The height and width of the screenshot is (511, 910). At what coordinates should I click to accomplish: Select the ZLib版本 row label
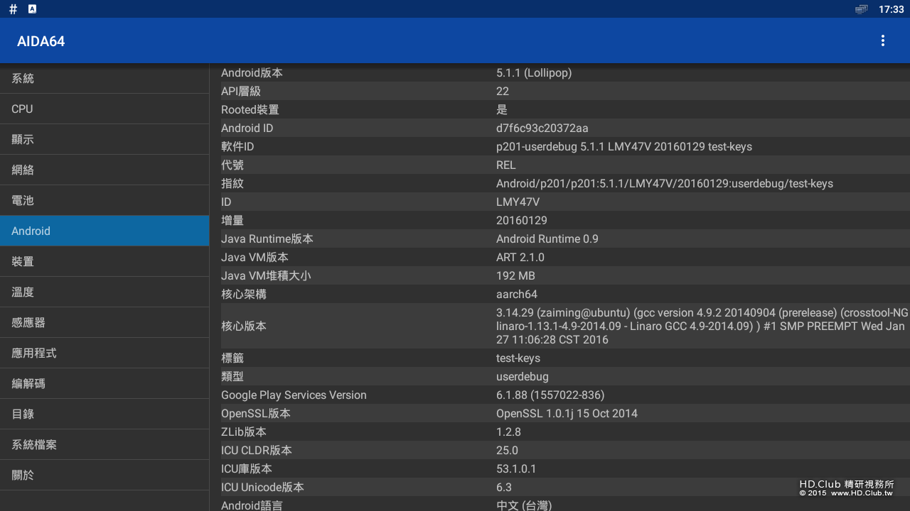point(244,432)
